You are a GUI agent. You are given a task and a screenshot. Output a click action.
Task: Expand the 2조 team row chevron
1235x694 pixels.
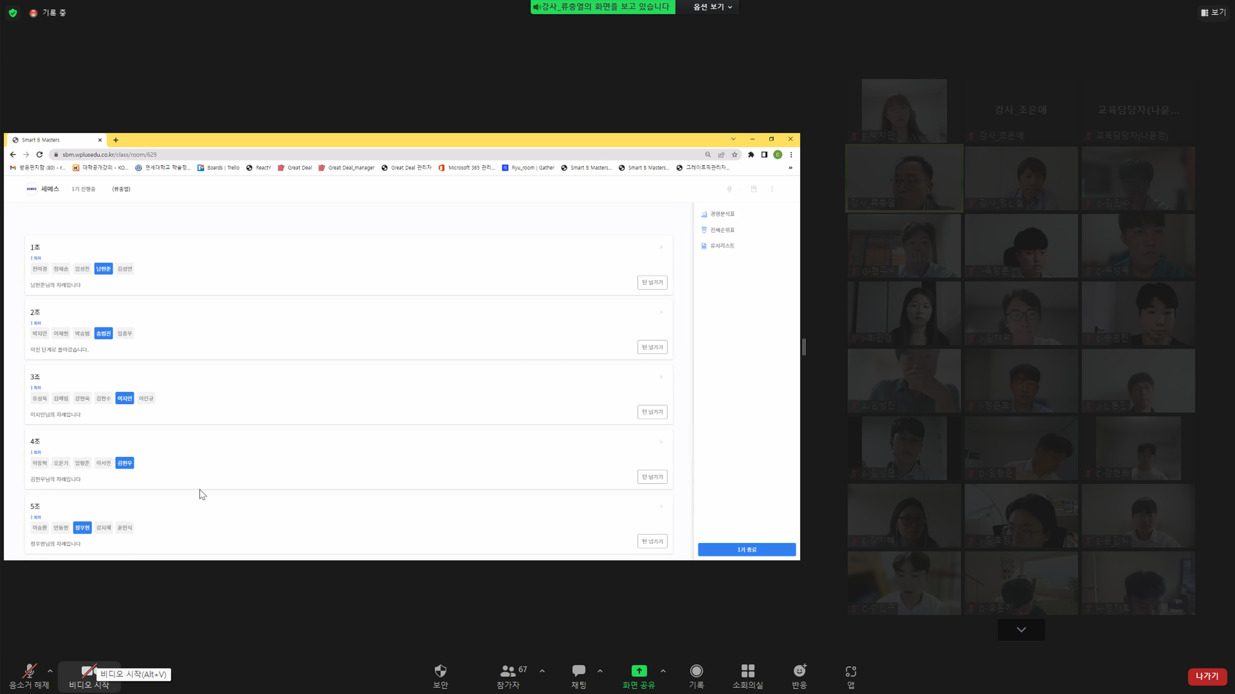(661, 312)
